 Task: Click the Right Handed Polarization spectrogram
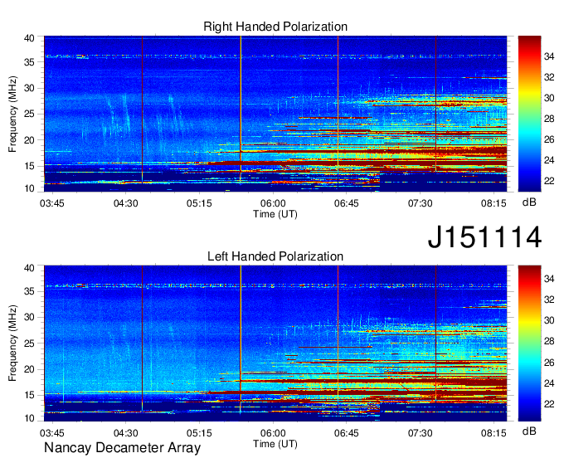tap(275, 114)
